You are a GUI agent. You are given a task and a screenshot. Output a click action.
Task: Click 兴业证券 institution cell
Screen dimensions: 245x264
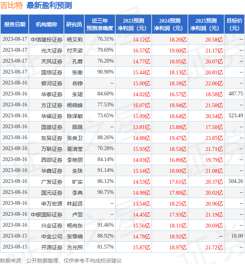52,226
